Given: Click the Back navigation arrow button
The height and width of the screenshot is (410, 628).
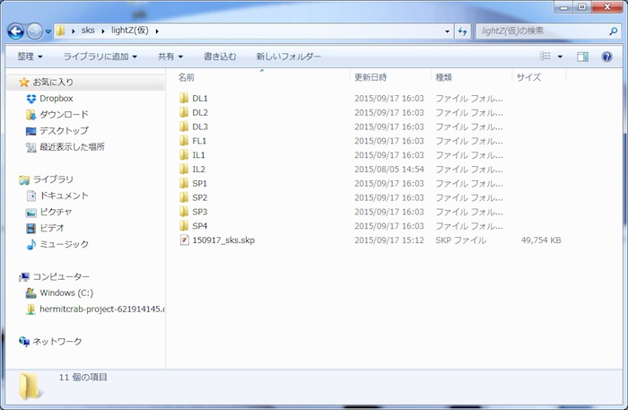Looking at the screenshot, I should (15, 31).
